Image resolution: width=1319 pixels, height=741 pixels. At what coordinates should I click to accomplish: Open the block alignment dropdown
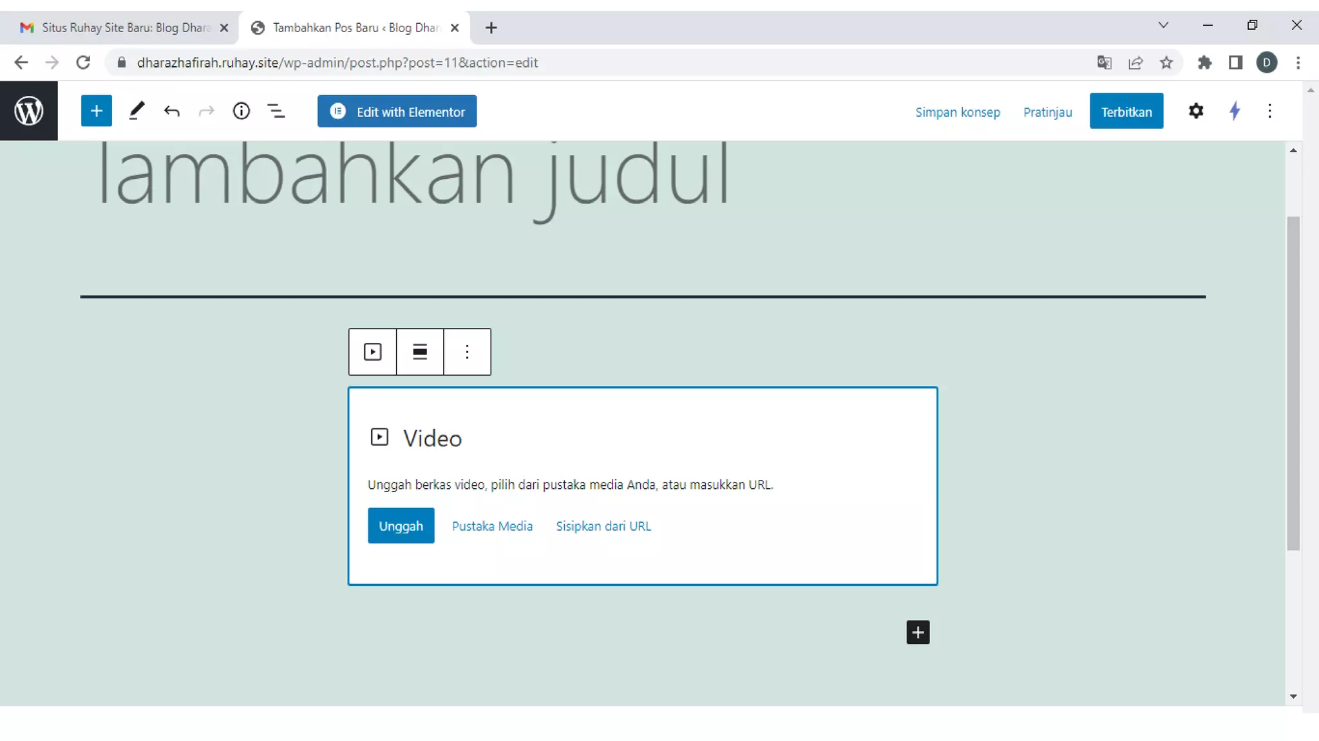pyautogui.click(x=420, y=352)
